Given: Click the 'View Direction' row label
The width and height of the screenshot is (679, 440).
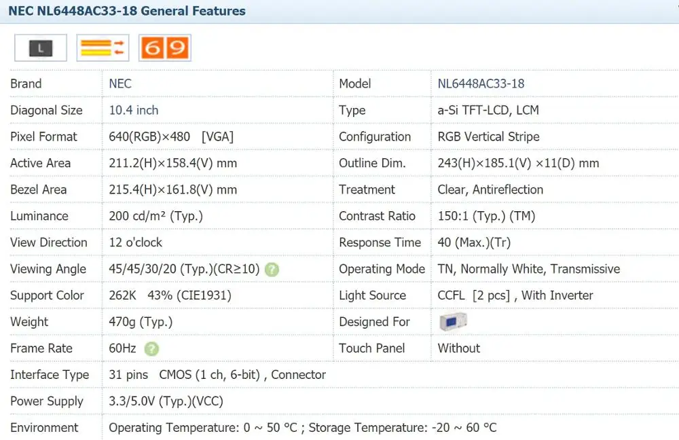Looking at the screenshot, I should click(x=48, y=242).
